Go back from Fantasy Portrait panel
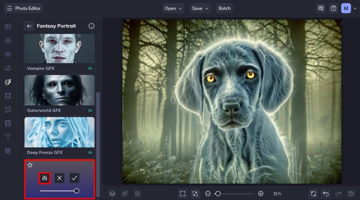Image resolution: width=360 pixels, height=200 pixels. click(29, 26)
